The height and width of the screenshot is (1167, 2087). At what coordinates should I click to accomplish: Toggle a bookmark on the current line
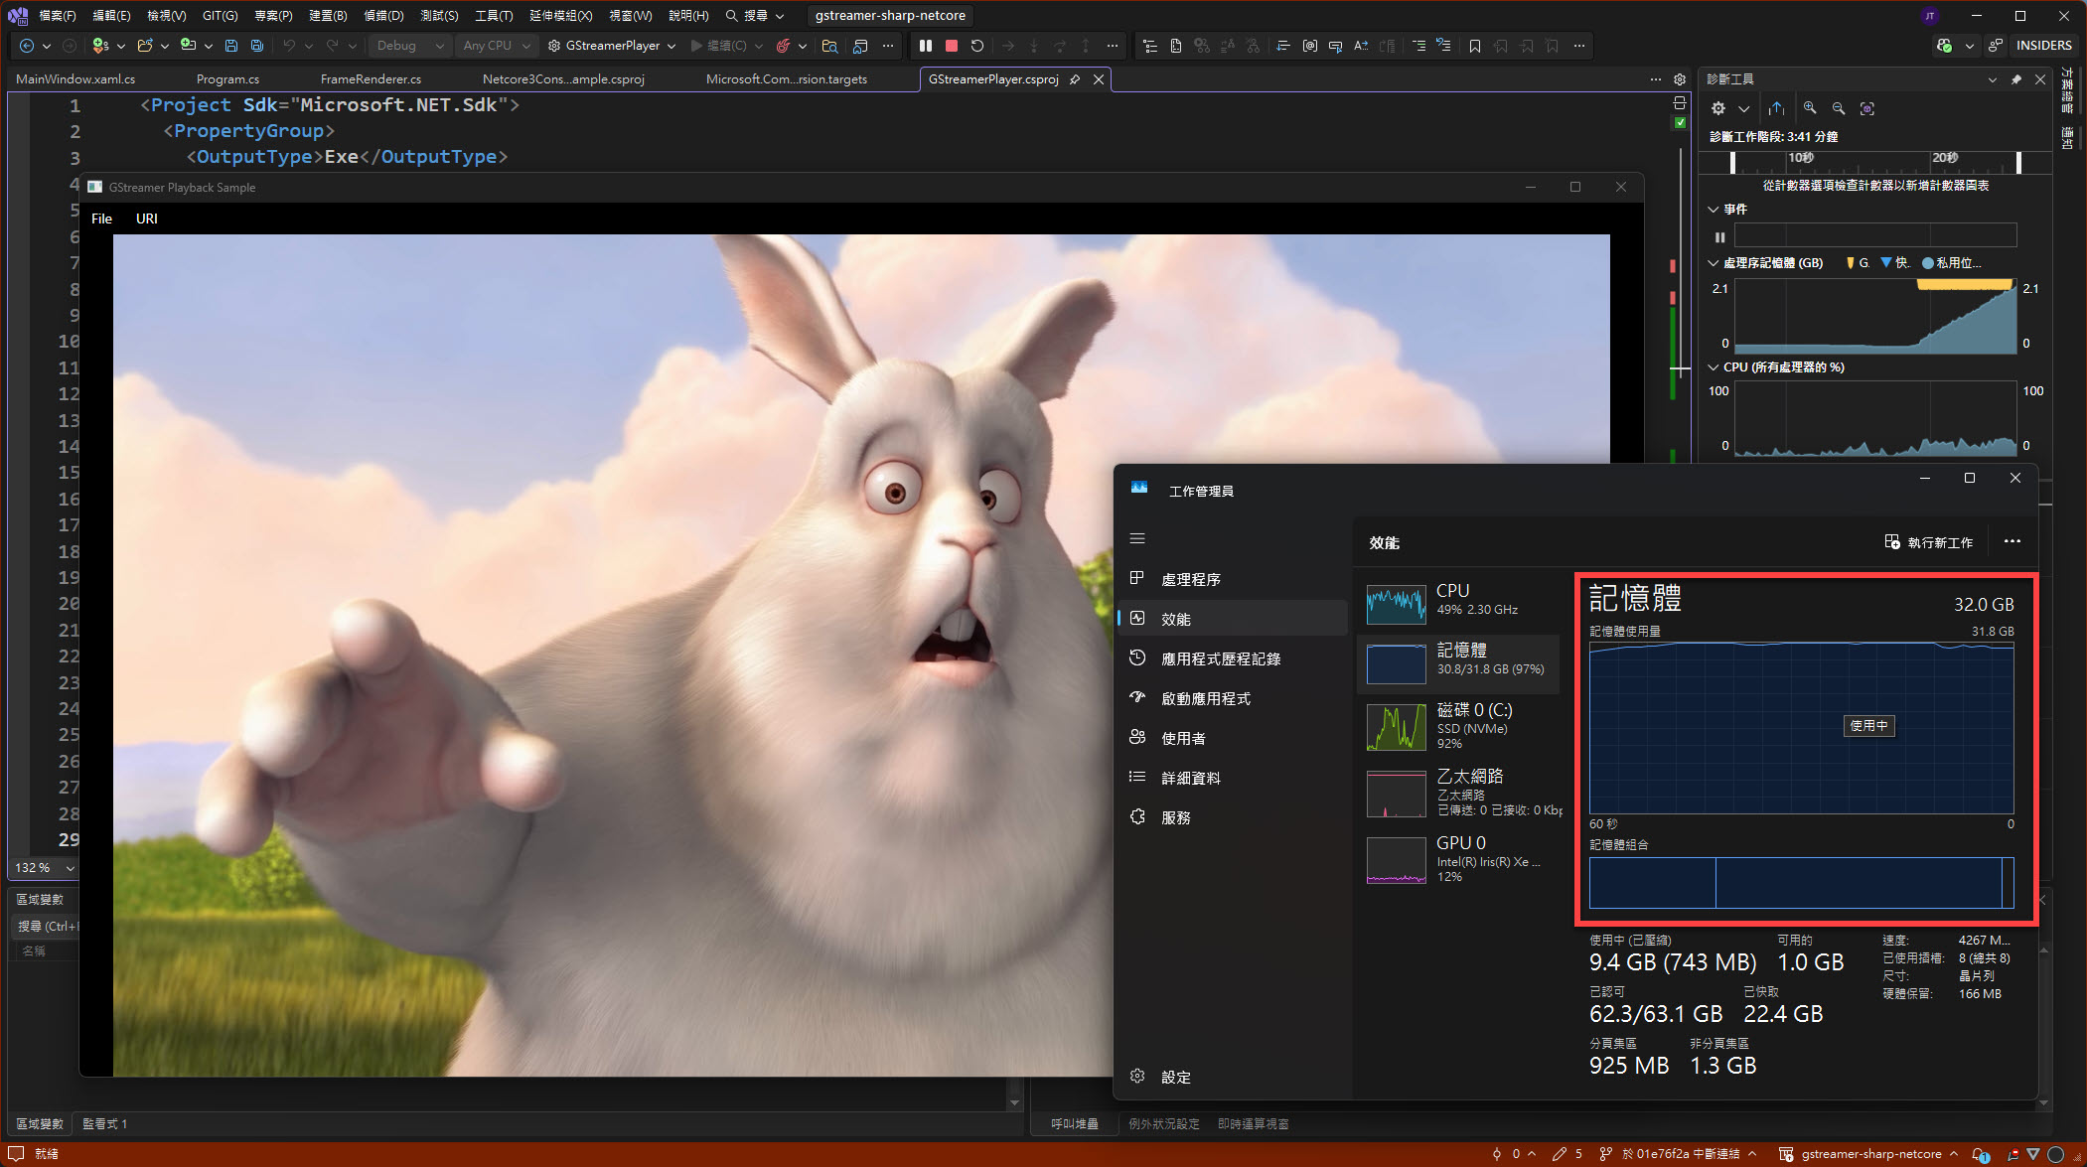pos(1475,46)
